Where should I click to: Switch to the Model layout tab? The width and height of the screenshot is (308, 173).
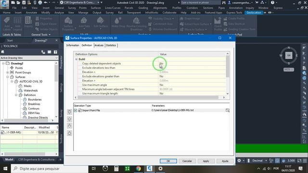[9, 160]
